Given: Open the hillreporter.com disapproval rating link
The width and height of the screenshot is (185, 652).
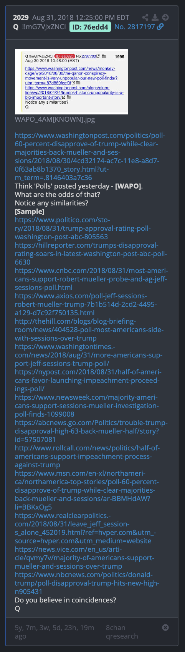Looking at the screenshot, I should pyautogui.click(x=91, y=254).
